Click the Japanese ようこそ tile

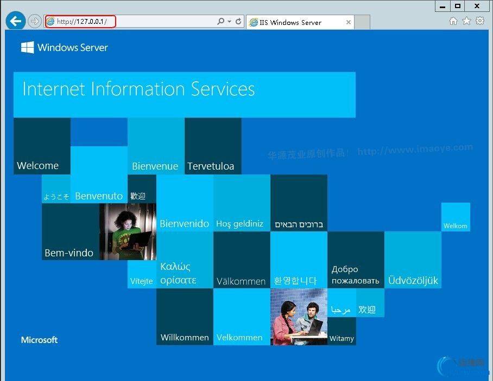point(56,189)
